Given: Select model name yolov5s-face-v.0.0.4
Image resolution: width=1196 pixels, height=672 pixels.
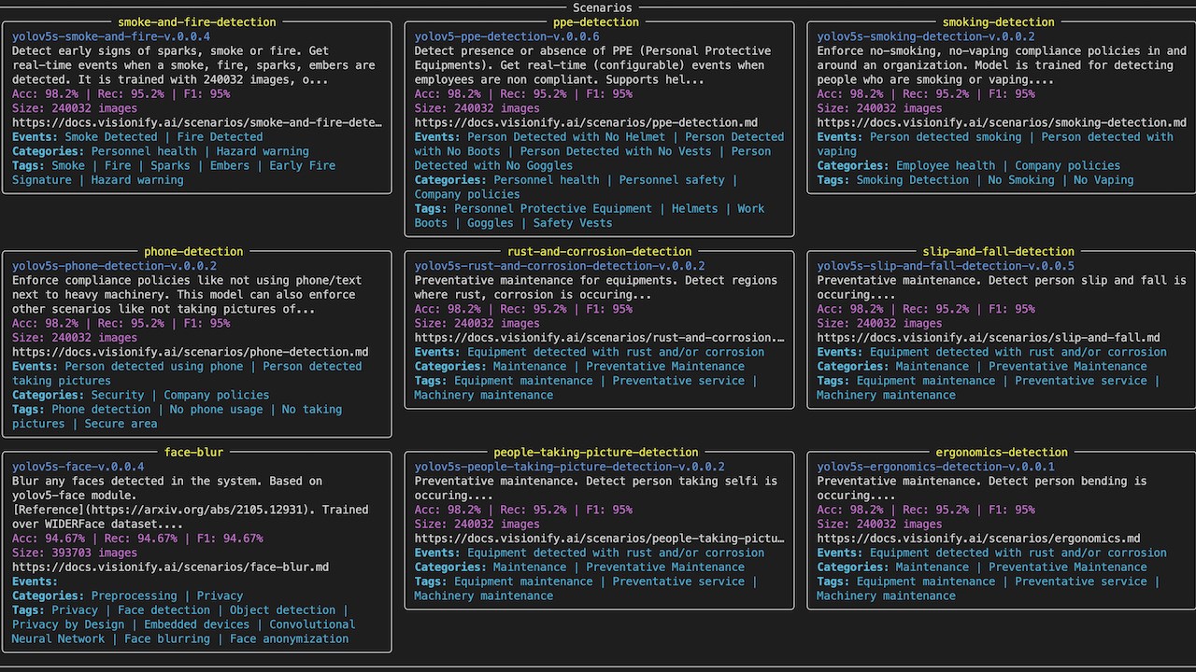Looking at the screenshot, I should click(78, 467).
